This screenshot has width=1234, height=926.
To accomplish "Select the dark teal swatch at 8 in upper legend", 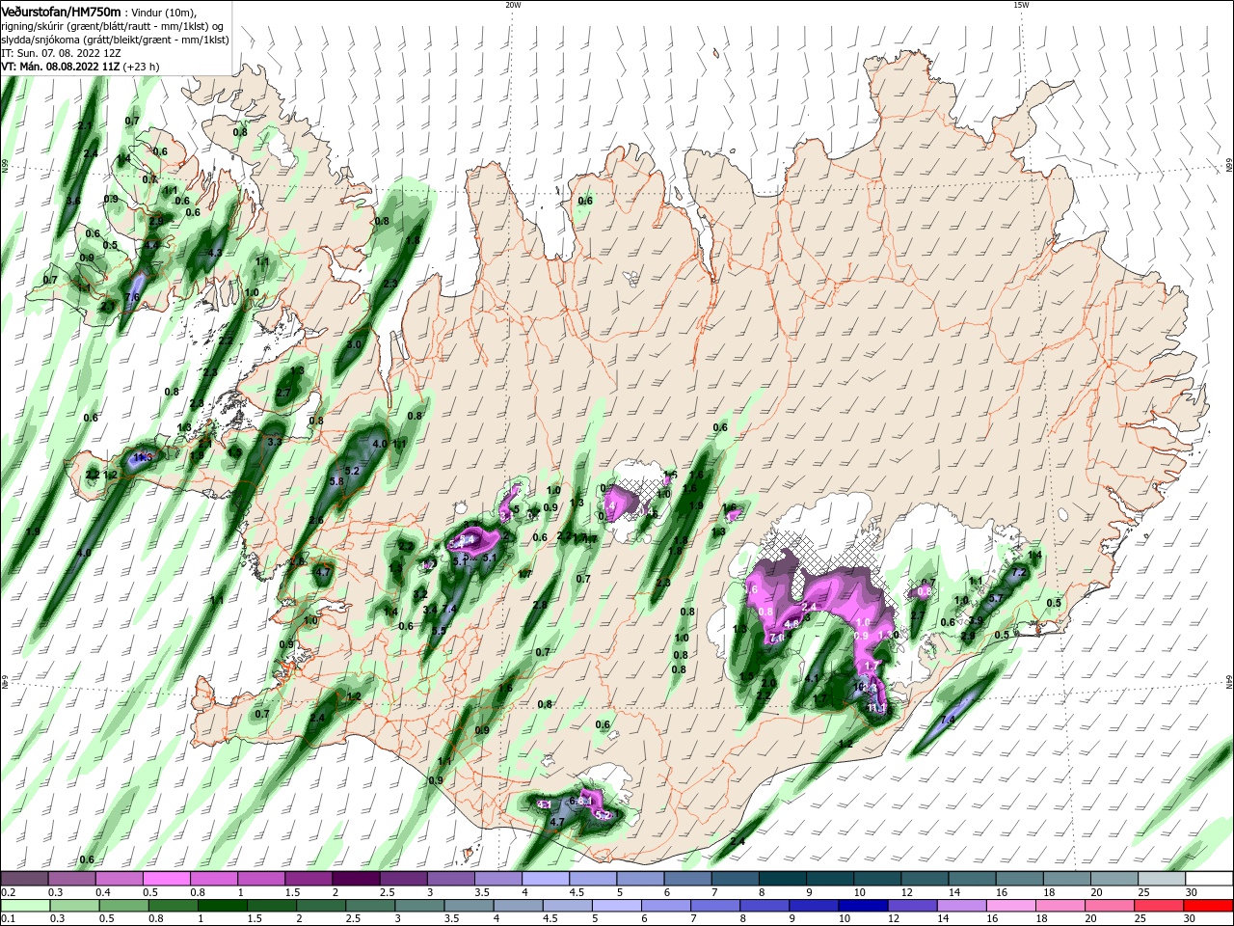I will (781, 879).
